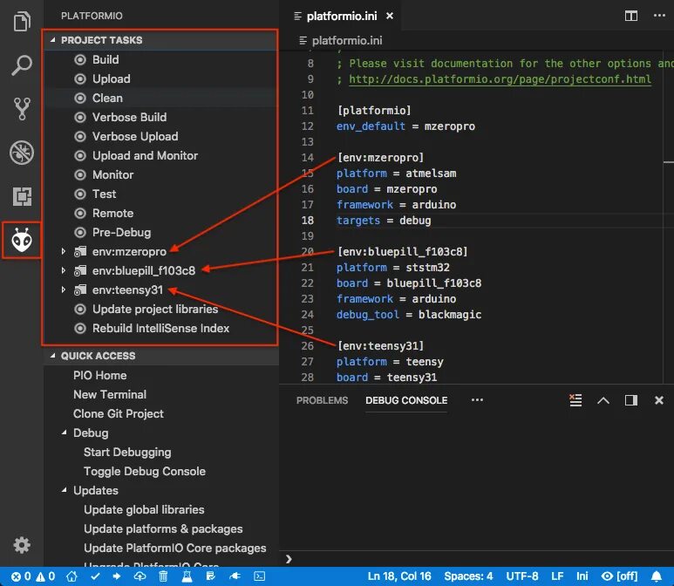Open more panel tabs ellipsis

pos(477,400)
